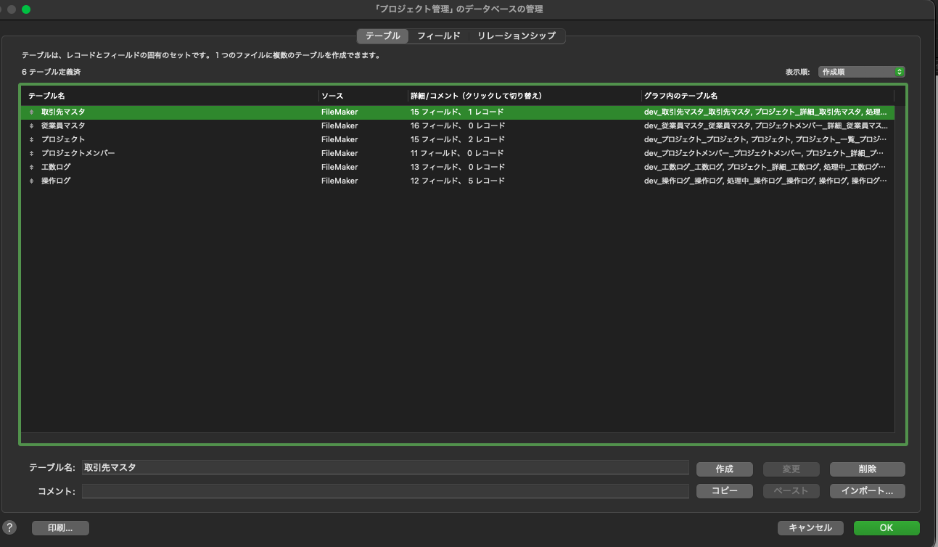This screenshot has height=547, width=938.
Task: Click the reorder handle icon beside プロジェクトメンバー
Action: [x=31, y=154]
